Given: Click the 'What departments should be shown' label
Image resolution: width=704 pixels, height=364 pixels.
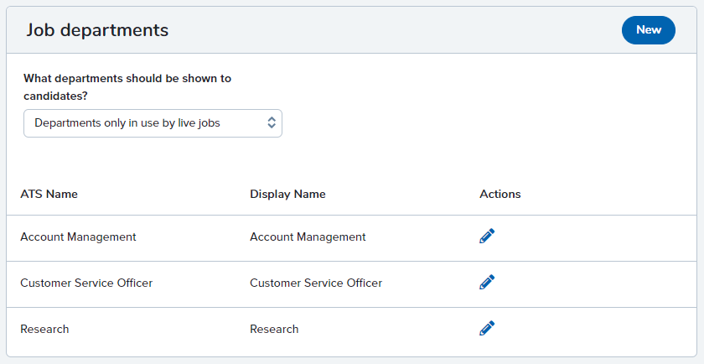Looking at the screenshot, I should click(x=127, y=78).
